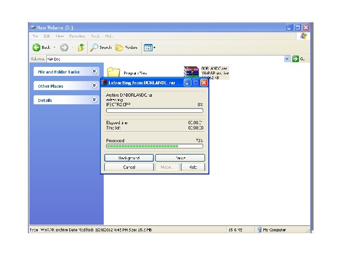Screen dimensions: 341x256
Task: Click the Go button in address bar
Action: click(x=298, y=59)
